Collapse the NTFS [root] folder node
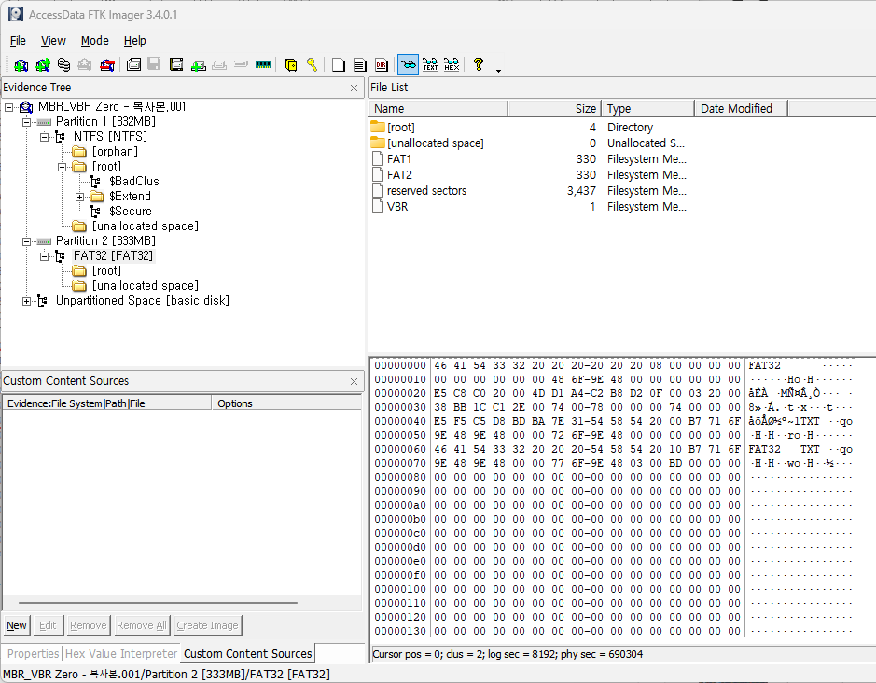This screenshot has height=683, width=876. click(x=62, y=167)
